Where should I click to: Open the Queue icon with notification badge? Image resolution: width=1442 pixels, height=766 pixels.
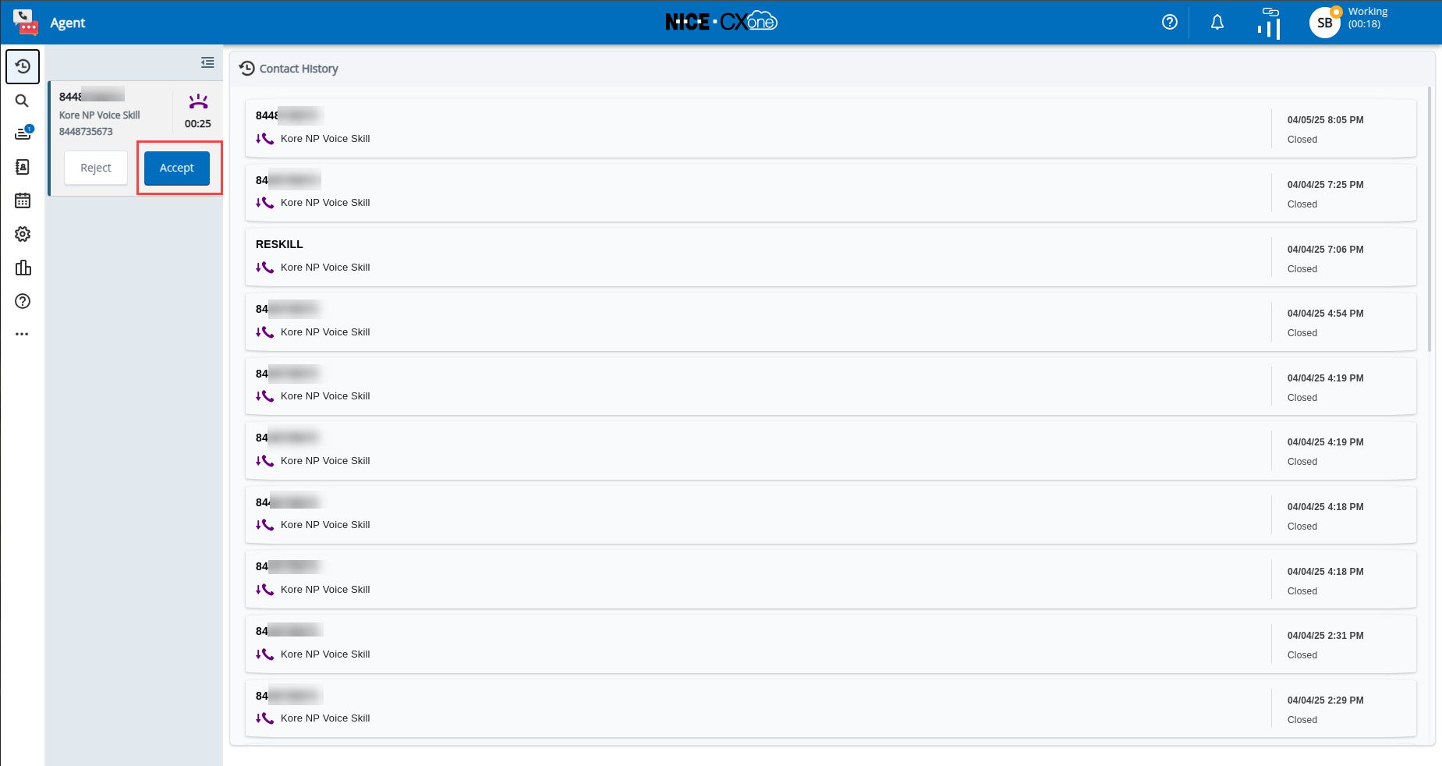(23, 133)
